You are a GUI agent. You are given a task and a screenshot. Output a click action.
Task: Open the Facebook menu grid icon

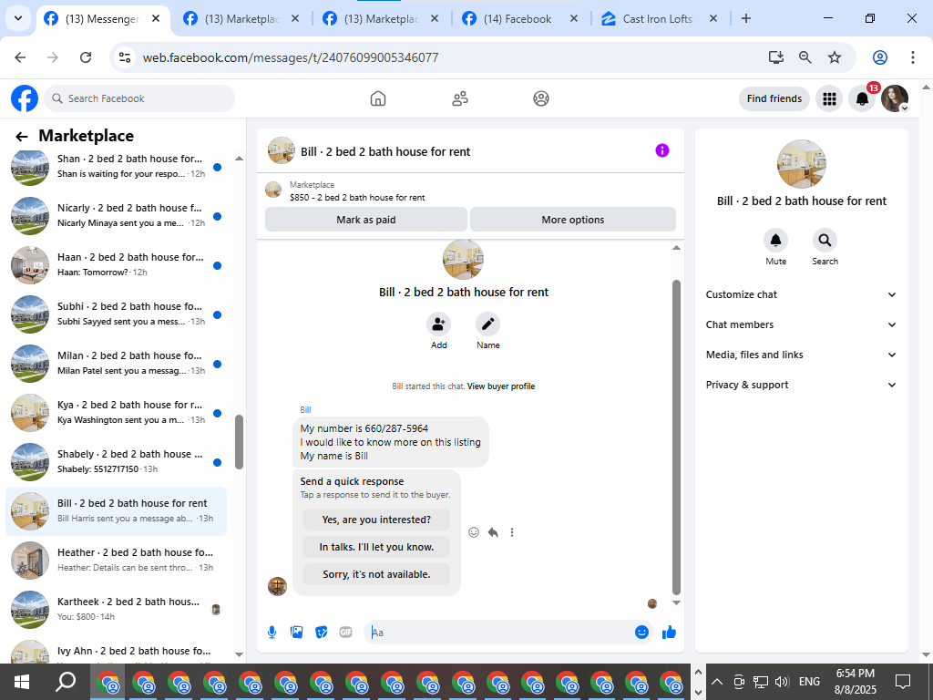point(829,98)
